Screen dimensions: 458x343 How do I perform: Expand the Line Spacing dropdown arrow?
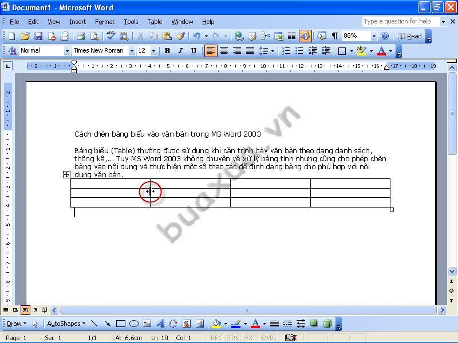click(x=273, y=51)
